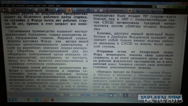Click the 'Need to make a form fillable?' banner

click(x=169, y=7)
